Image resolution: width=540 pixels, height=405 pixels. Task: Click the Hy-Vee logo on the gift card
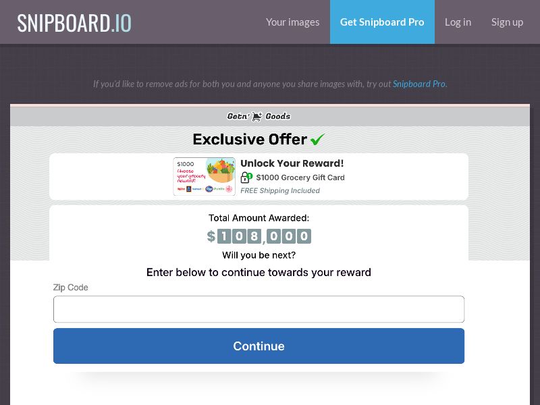pos(181,188)
